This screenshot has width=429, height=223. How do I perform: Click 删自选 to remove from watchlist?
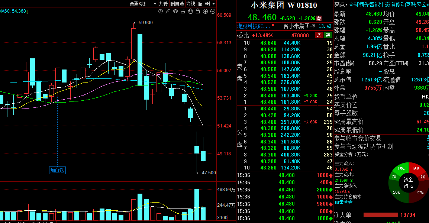pos(177,4)
